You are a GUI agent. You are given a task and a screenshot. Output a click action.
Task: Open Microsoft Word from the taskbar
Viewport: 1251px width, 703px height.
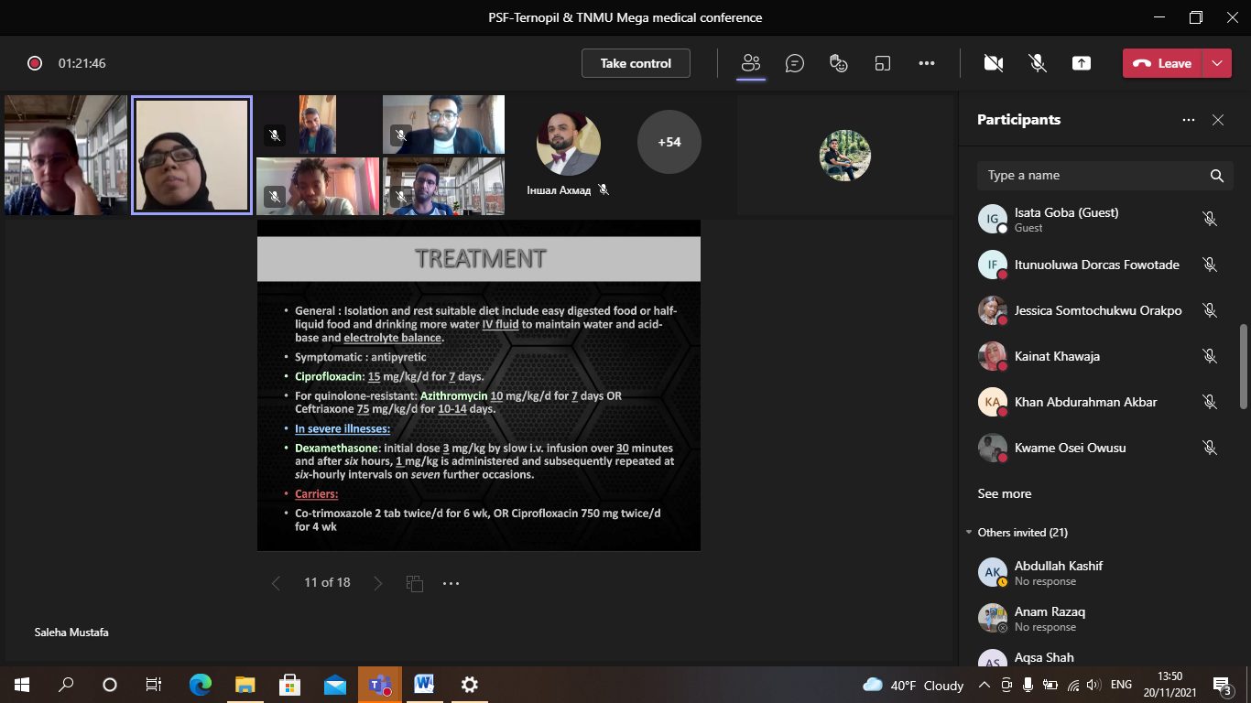click(x=424, y=684)
